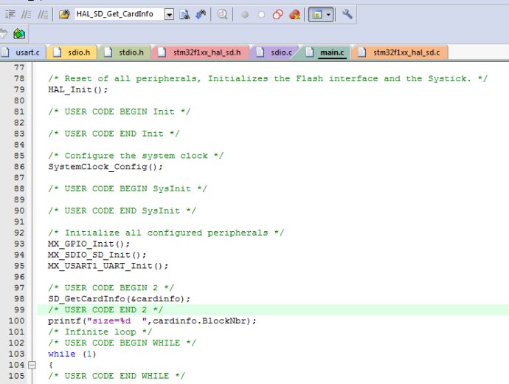Click line number 98 in the gutter
Screen dimensions: 509x384
pos(19,299)
